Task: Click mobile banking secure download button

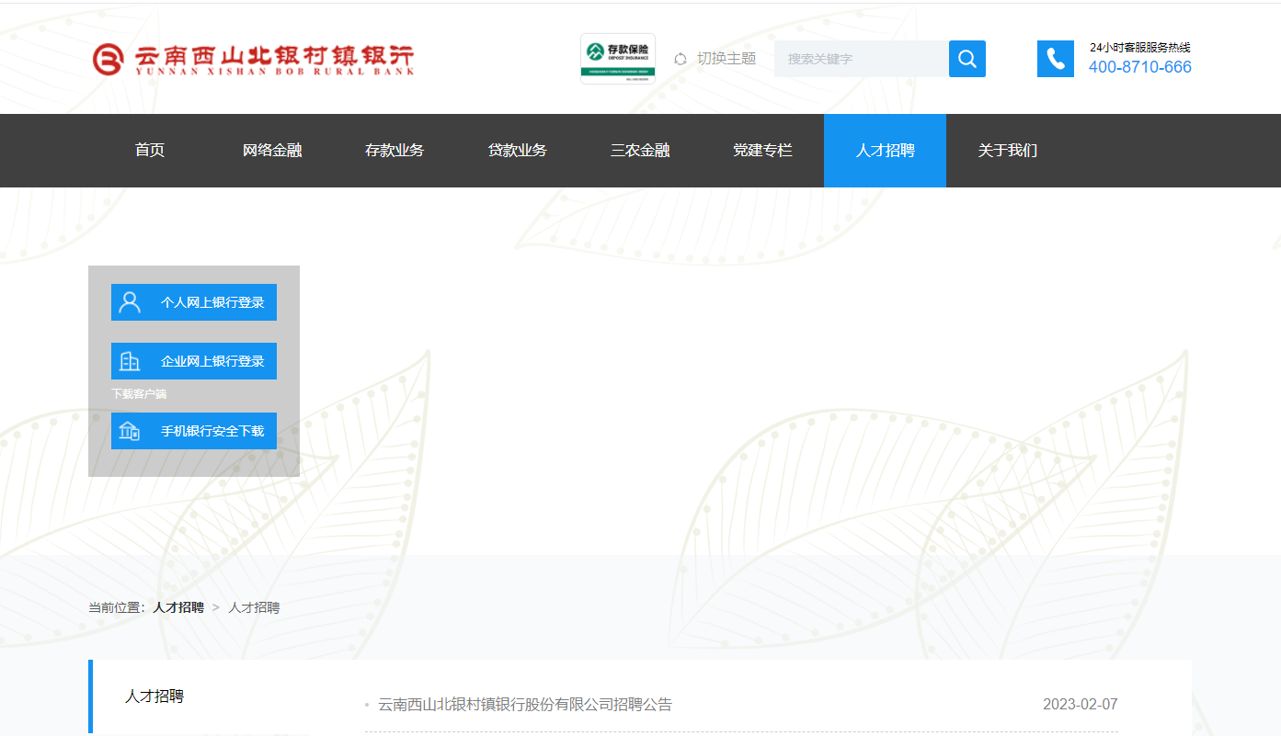Action: coord(194,431)
